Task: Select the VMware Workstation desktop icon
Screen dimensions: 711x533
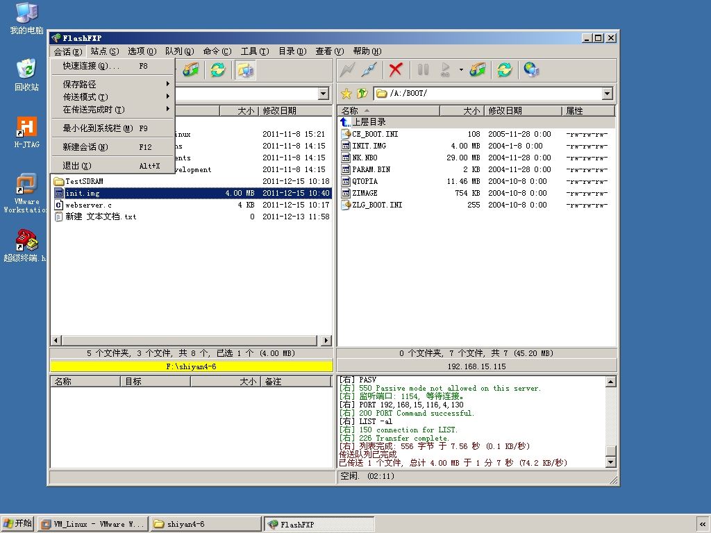Action: (x=26, y=183)
